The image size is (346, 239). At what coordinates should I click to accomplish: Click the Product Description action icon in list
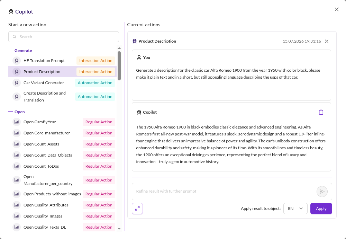17,72
